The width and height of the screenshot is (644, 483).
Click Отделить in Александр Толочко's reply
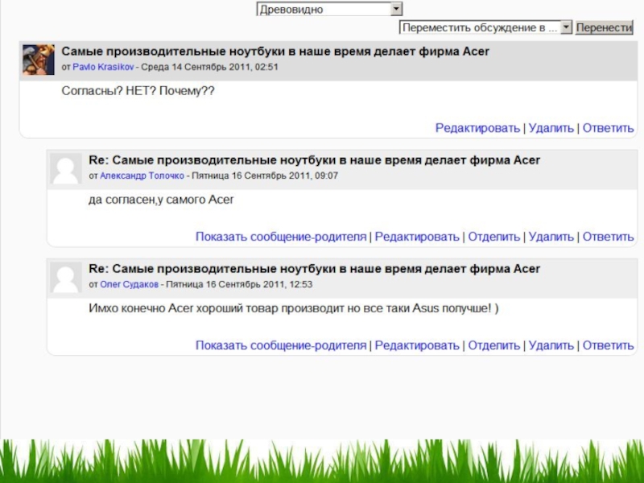click(x=494, y=237)
